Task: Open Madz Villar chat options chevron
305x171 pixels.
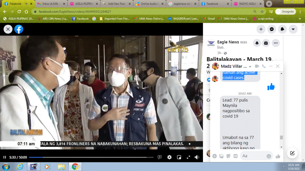Action: pyautogui.click(x=250, y=66)
